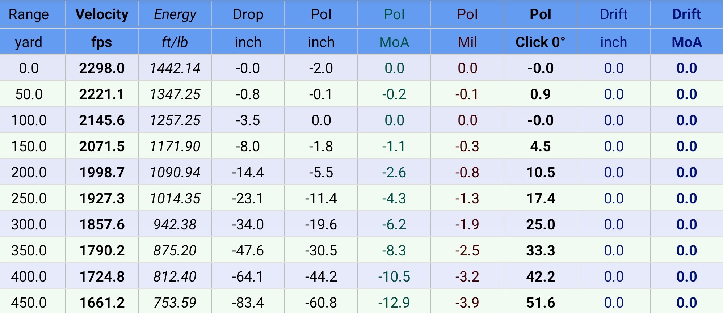Select click value 51.6
723x313 pixels.
pos(541,303)
